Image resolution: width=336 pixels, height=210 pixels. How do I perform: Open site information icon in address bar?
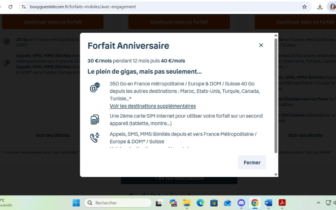pyautogui.click(x=24, y=7)
